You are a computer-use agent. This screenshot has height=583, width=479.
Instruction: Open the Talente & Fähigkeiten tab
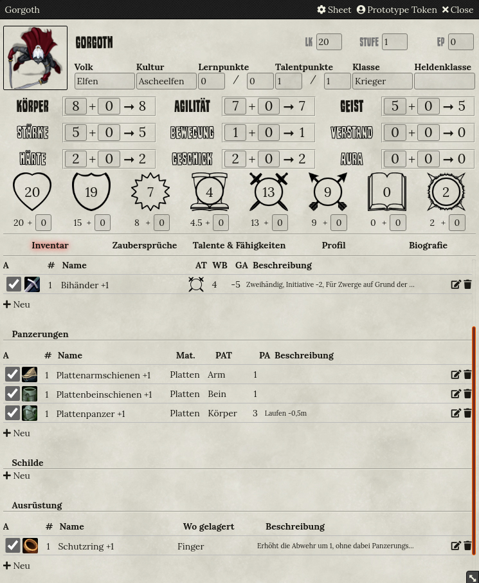239,245
